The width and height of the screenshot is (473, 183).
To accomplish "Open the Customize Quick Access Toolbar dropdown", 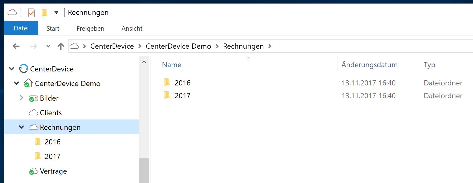I will point(56,13).
